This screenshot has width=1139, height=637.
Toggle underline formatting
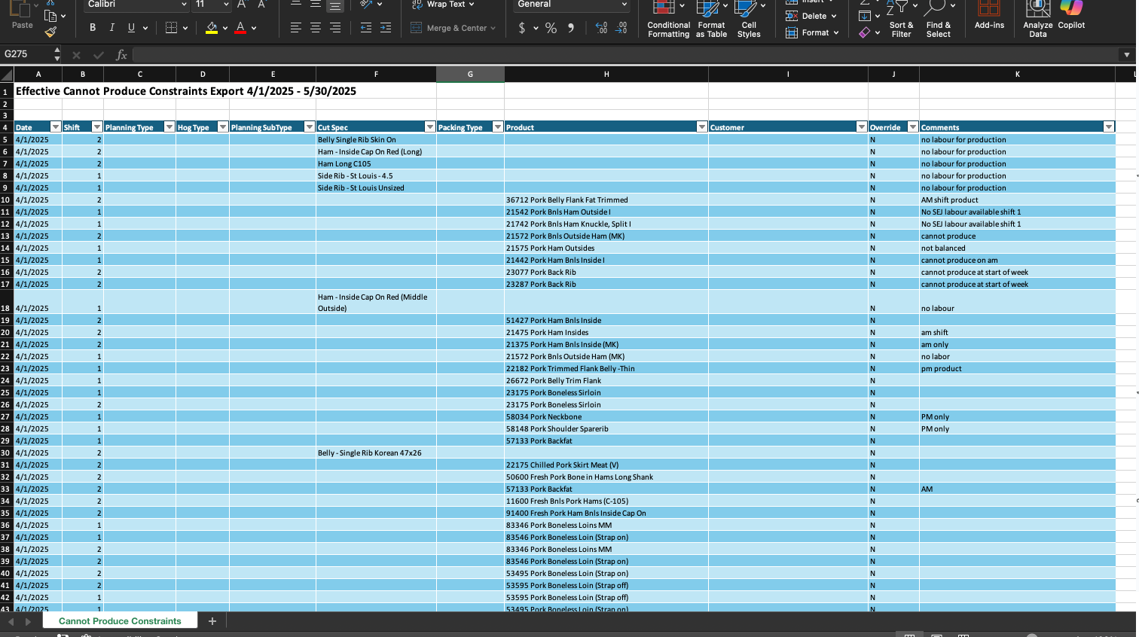coord(131,28)
